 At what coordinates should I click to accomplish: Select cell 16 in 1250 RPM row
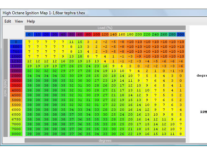pyautogui.click(x=63, y=61)
